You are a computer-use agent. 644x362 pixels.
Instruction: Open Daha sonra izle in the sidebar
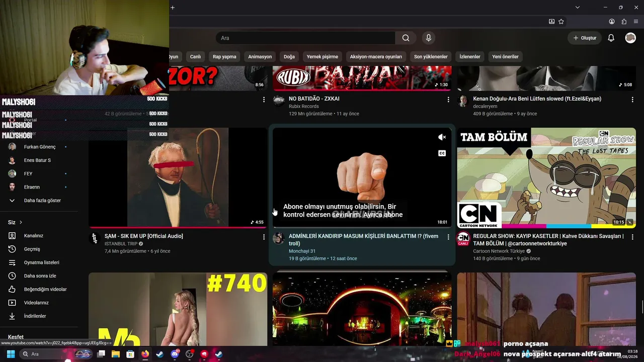pos(39,276)
